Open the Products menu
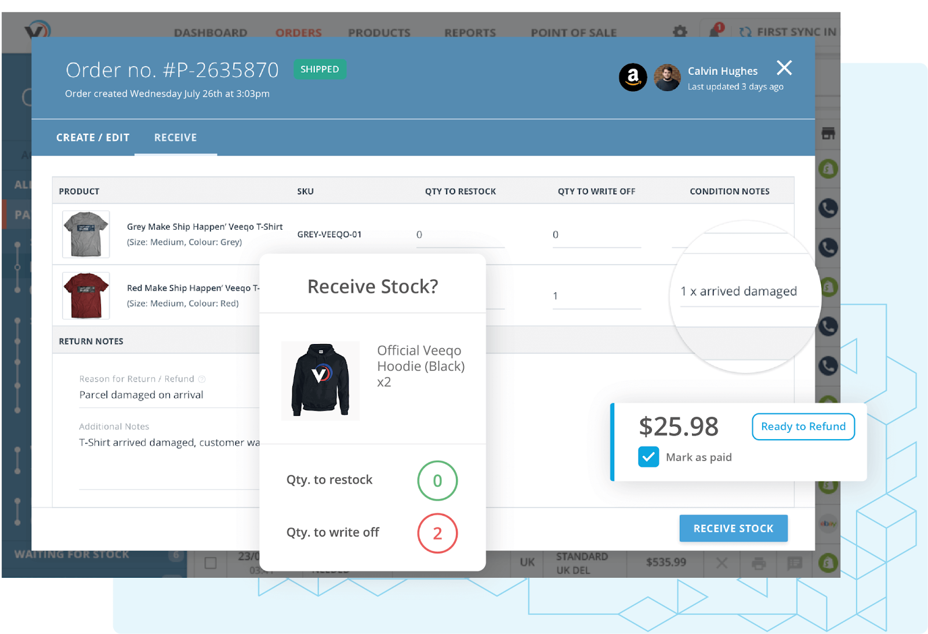Viewport: 928px width, 634px height. click(379, 32)
